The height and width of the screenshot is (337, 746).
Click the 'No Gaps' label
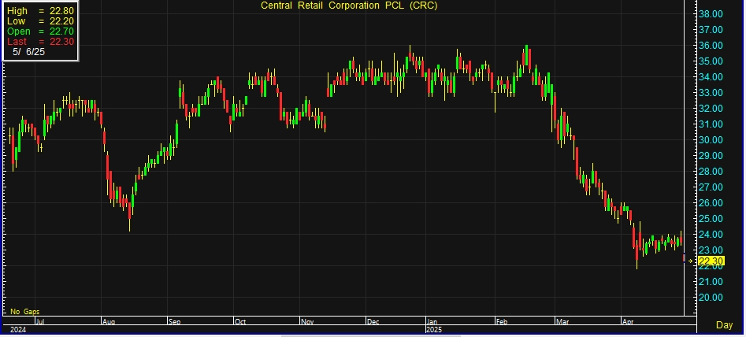(24, 312)
